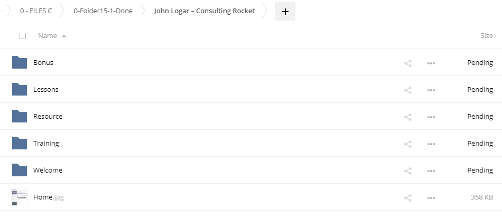
Task: Click the Bonus folder icon
Action: 20,62
